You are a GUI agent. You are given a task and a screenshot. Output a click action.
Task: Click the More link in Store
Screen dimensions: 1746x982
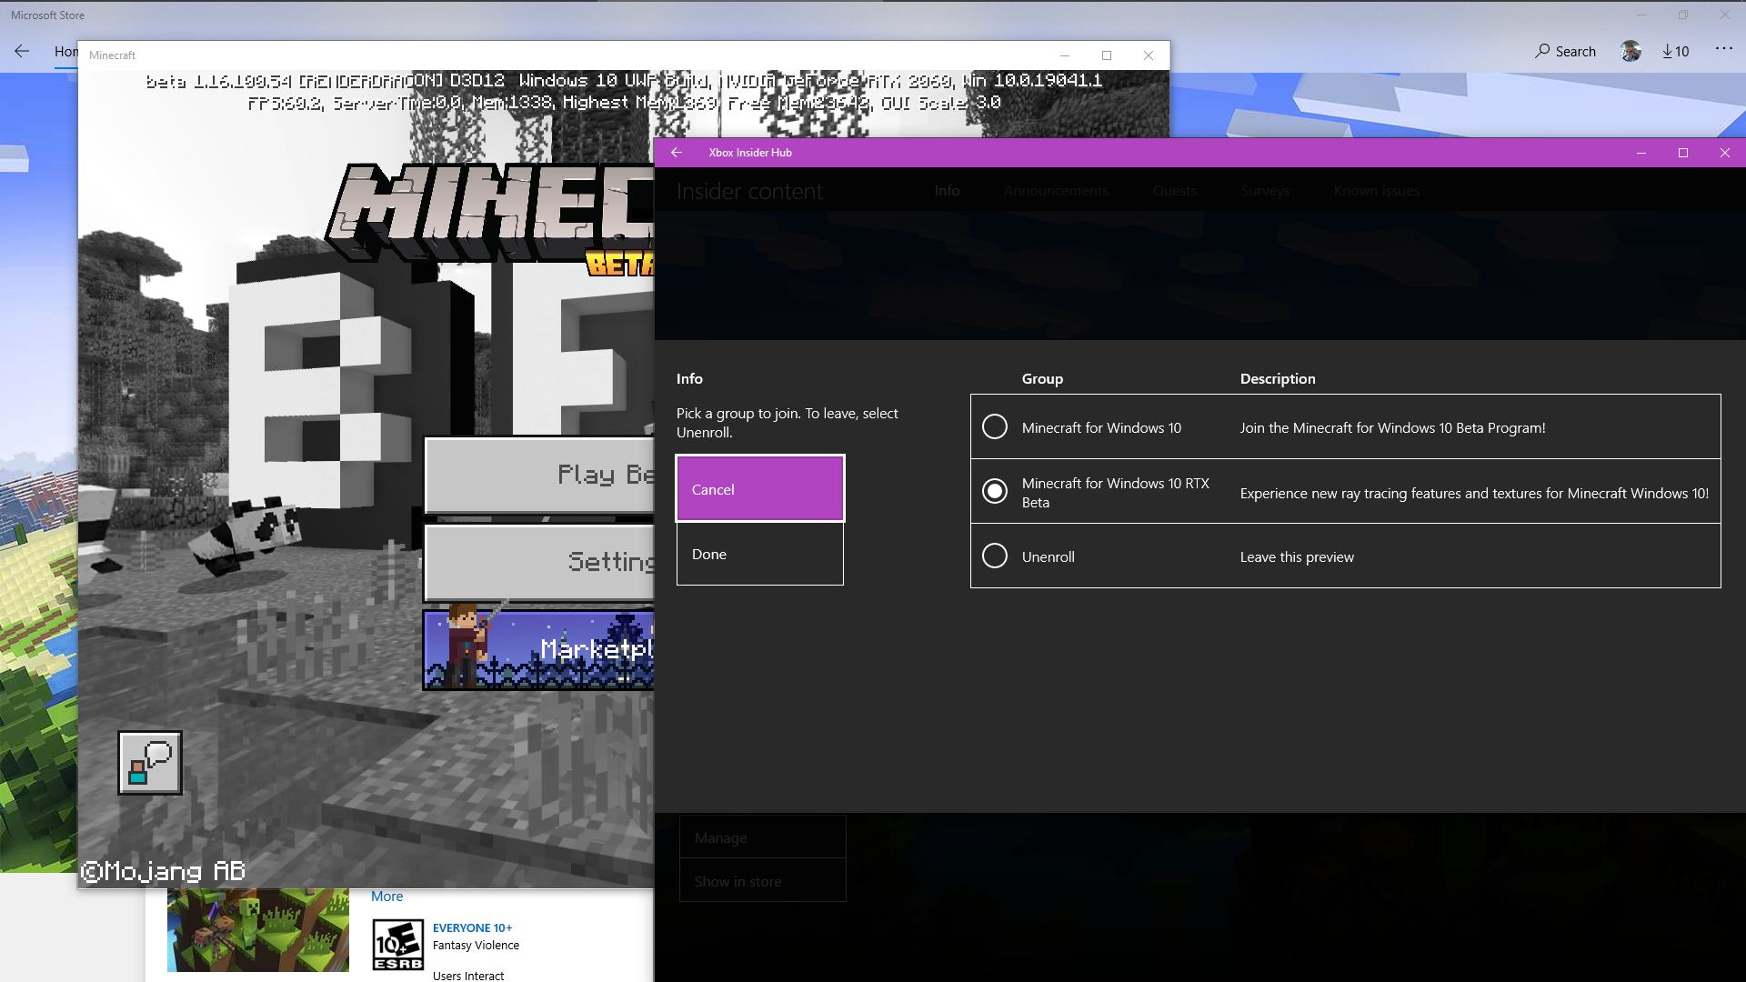click(386, 897)
